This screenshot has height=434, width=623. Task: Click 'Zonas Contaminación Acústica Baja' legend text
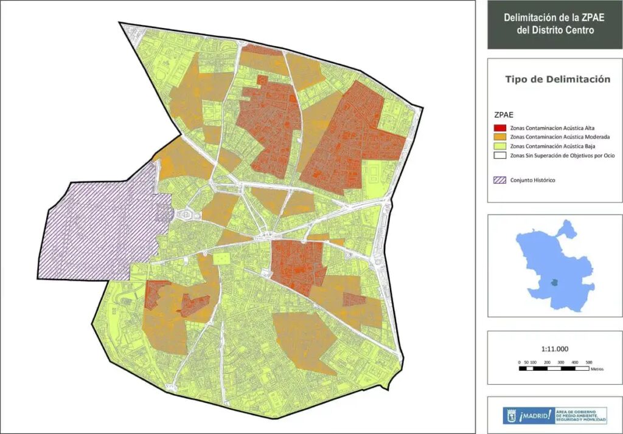coord(551,146)
